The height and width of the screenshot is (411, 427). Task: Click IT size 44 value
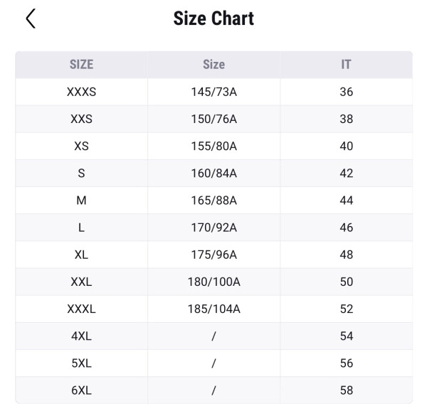(x=346, y=201)
